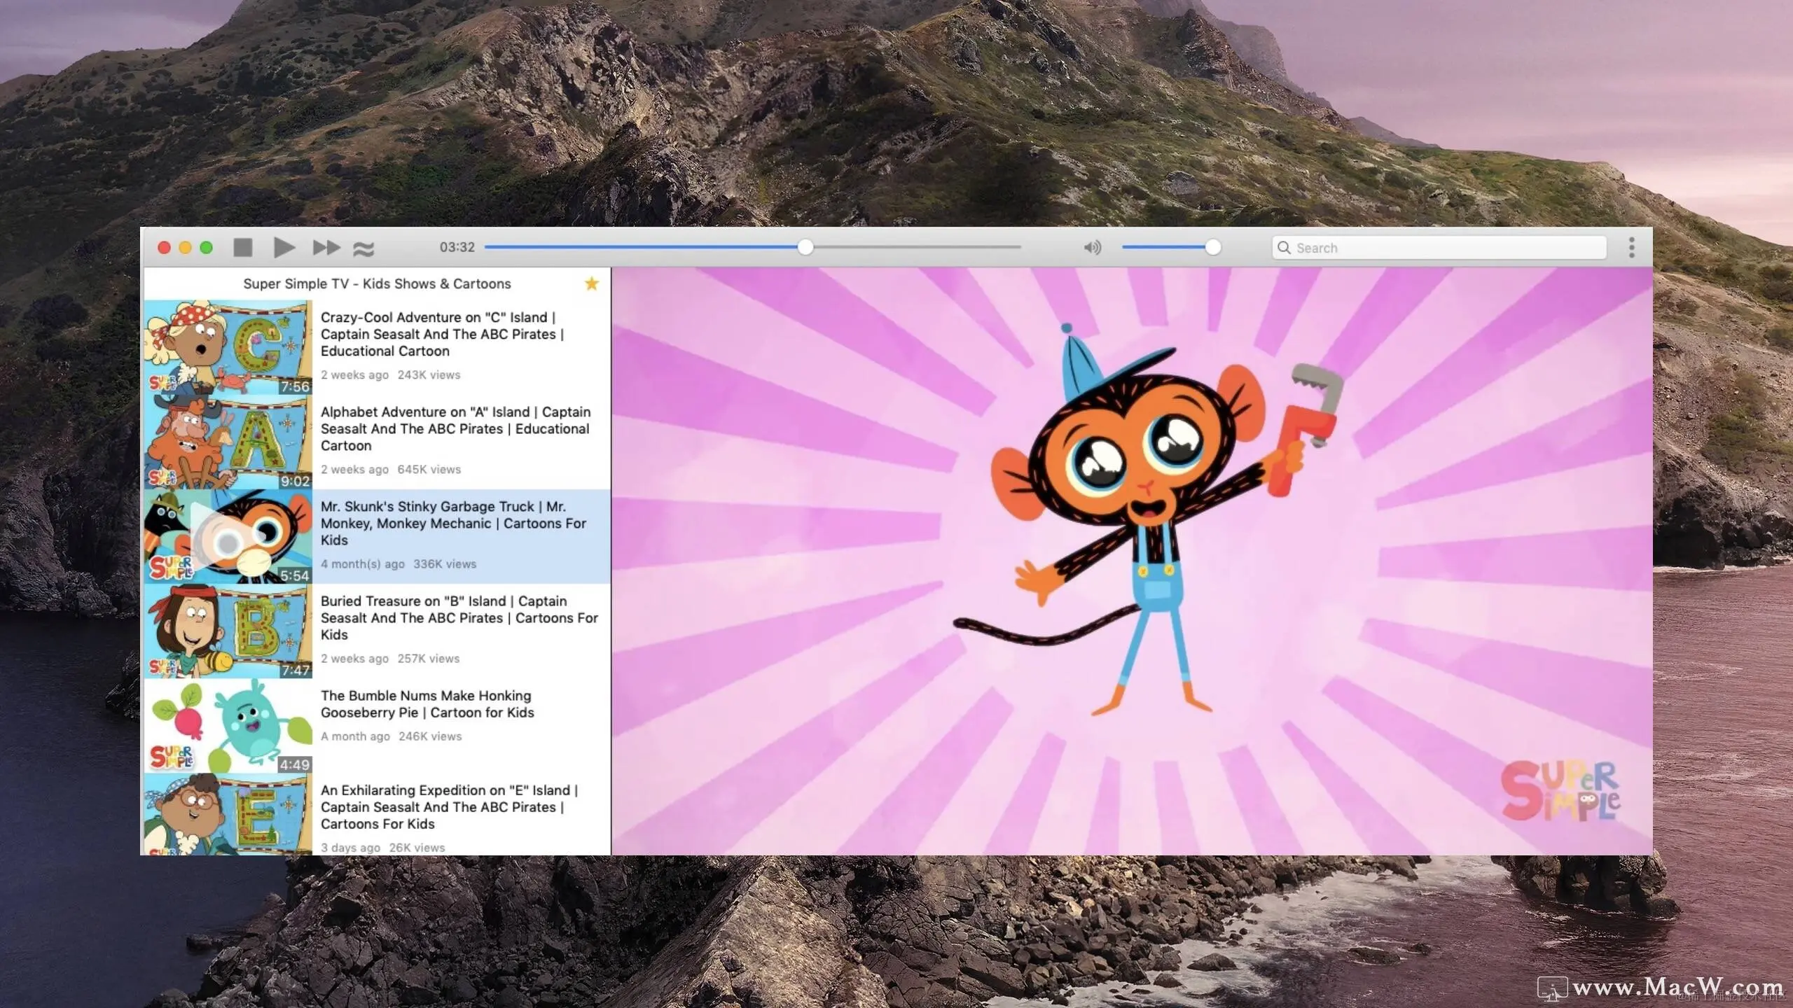
Task: Focus the Search input field
Action: pos(1439,247)
